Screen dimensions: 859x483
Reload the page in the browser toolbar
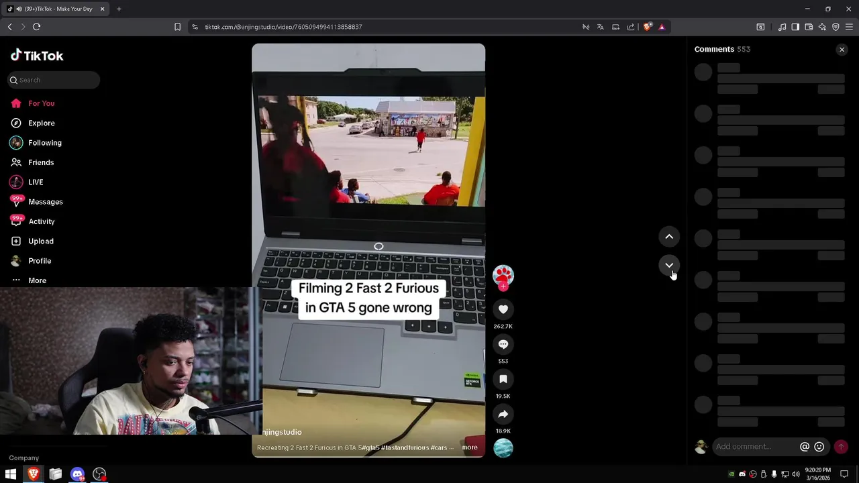pos(36,27)
